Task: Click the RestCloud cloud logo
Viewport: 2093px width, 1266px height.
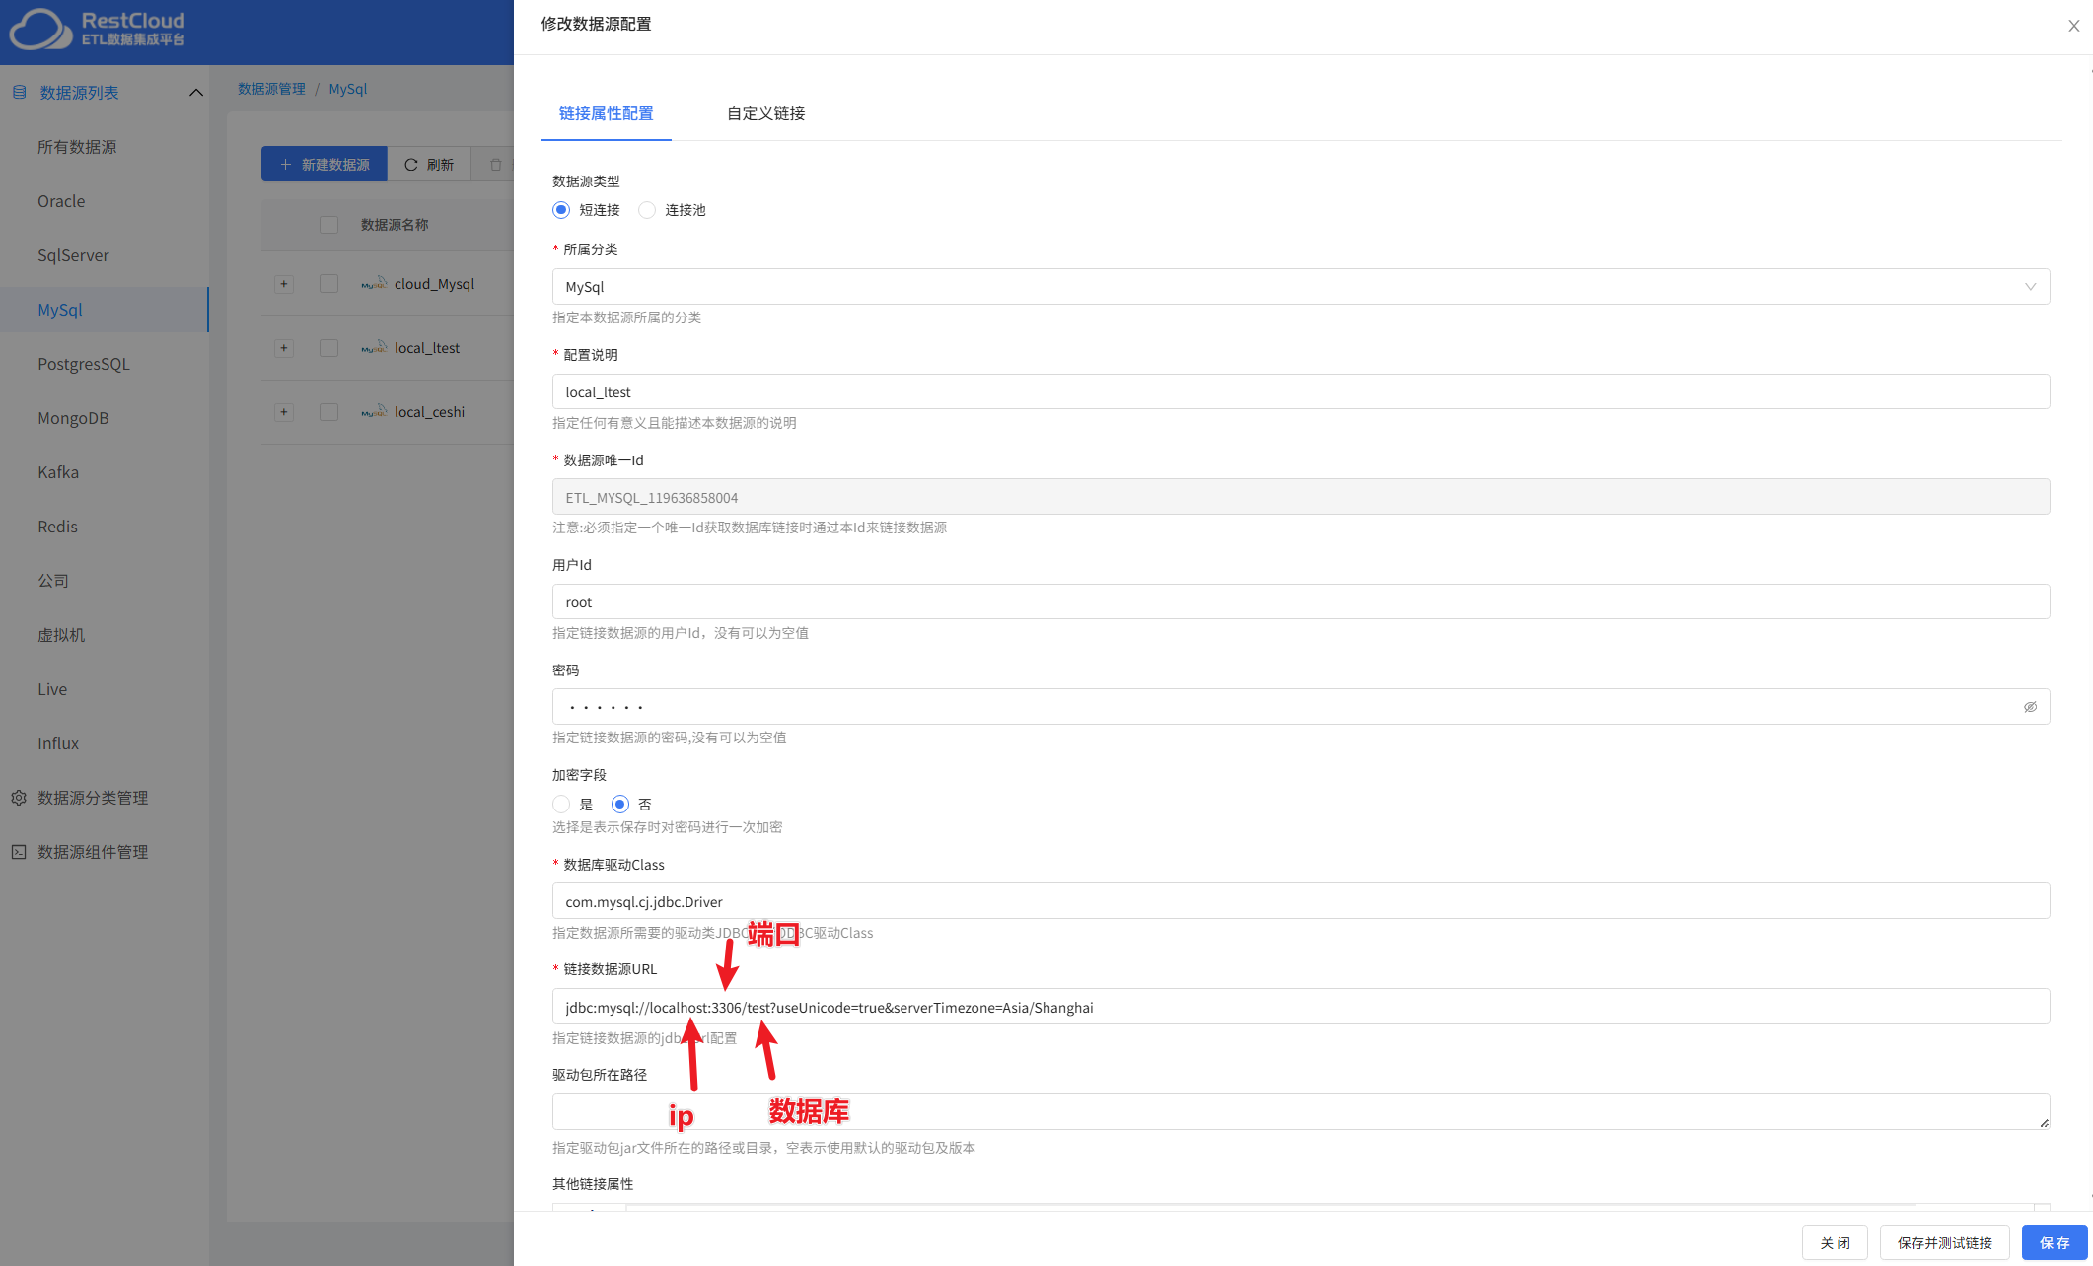Action: tap(40, 29)
